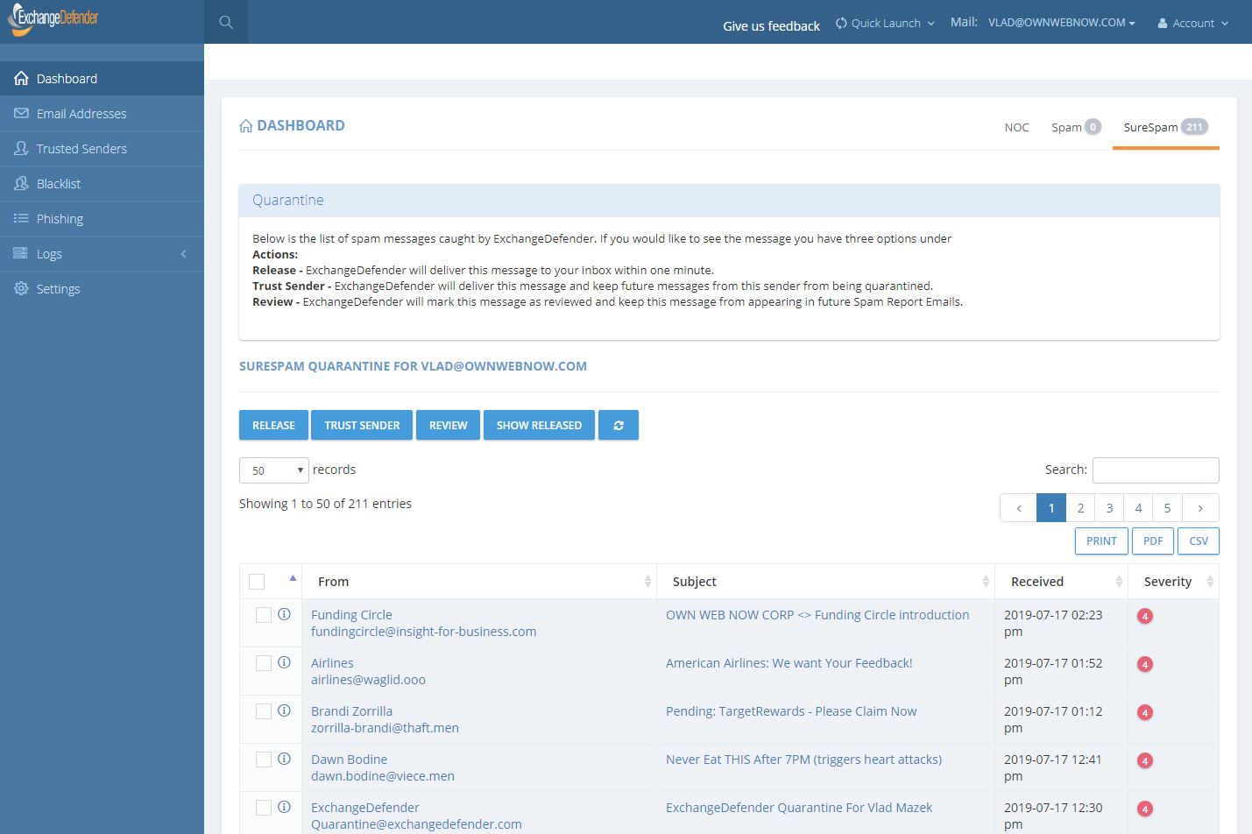Open the search magnifier icon
This screenshot has width=1252, height=834.
coord(226,22)
